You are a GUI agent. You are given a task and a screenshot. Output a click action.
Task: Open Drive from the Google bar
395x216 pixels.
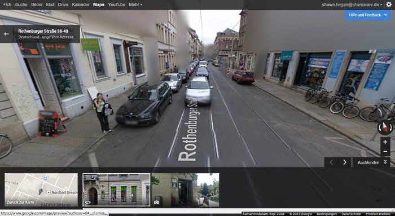pyautogui.click(x=63, y=5)
